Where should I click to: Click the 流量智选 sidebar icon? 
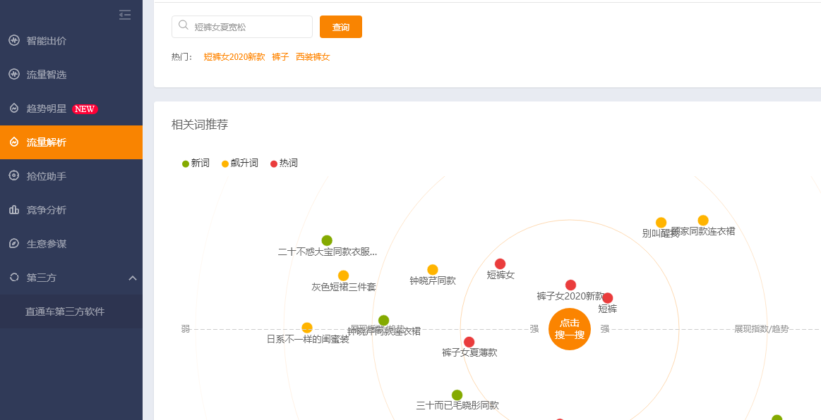tap(14, 74)
